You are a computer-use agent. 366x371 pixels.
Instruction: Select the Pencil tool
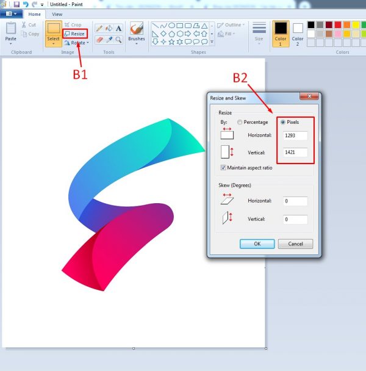pyautogui.click(x=99, y=29)
